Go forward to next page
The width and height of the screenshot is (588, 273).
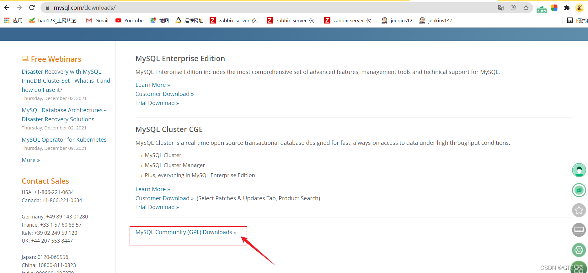coord(19,8)
